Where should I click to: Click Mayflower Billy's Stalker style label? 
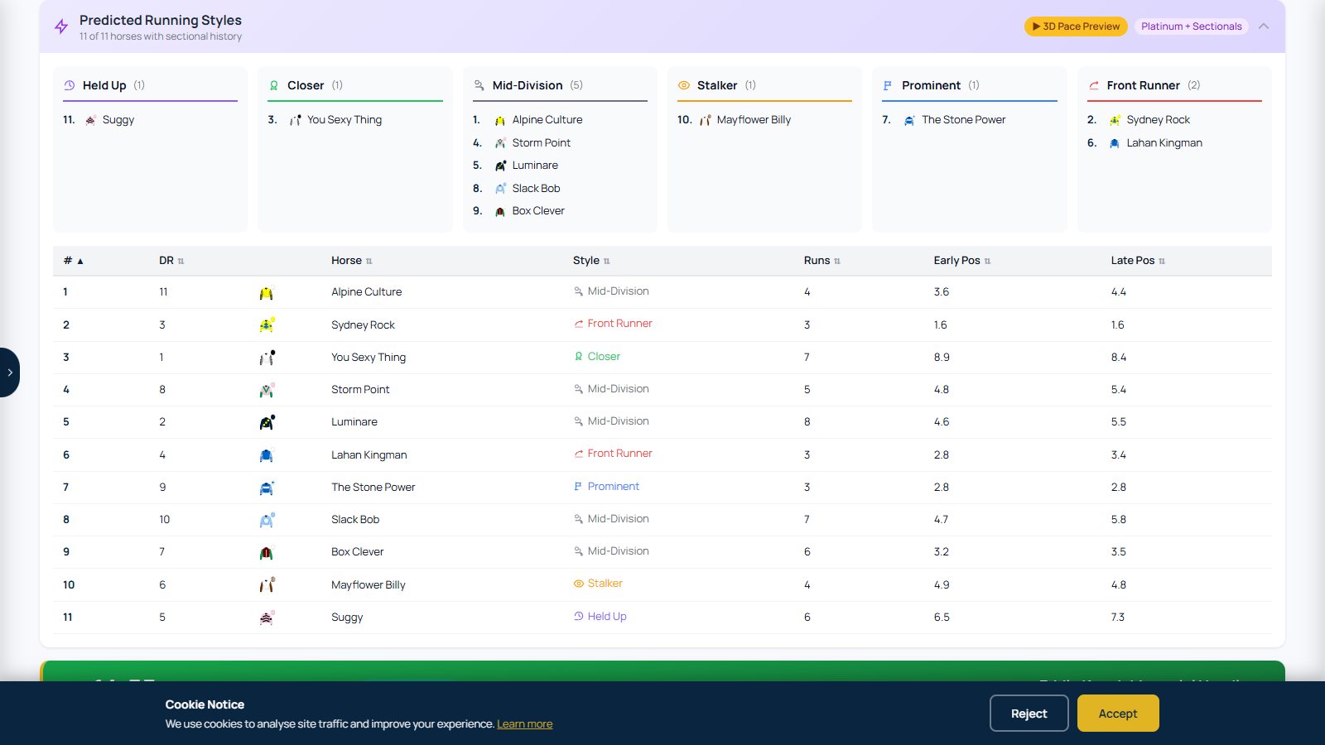coord(598,584)
